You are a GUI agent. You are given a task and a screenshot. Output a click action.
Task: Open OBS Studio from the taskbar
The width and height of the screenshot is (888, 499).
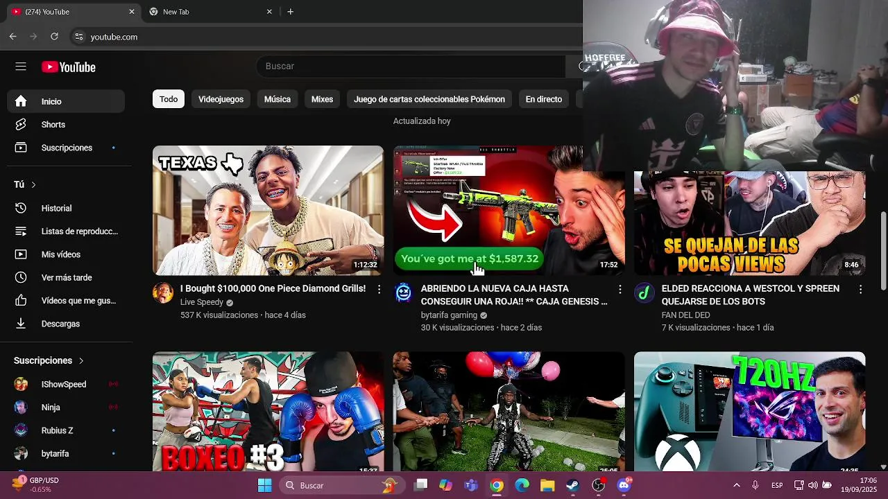click(598, 485)
